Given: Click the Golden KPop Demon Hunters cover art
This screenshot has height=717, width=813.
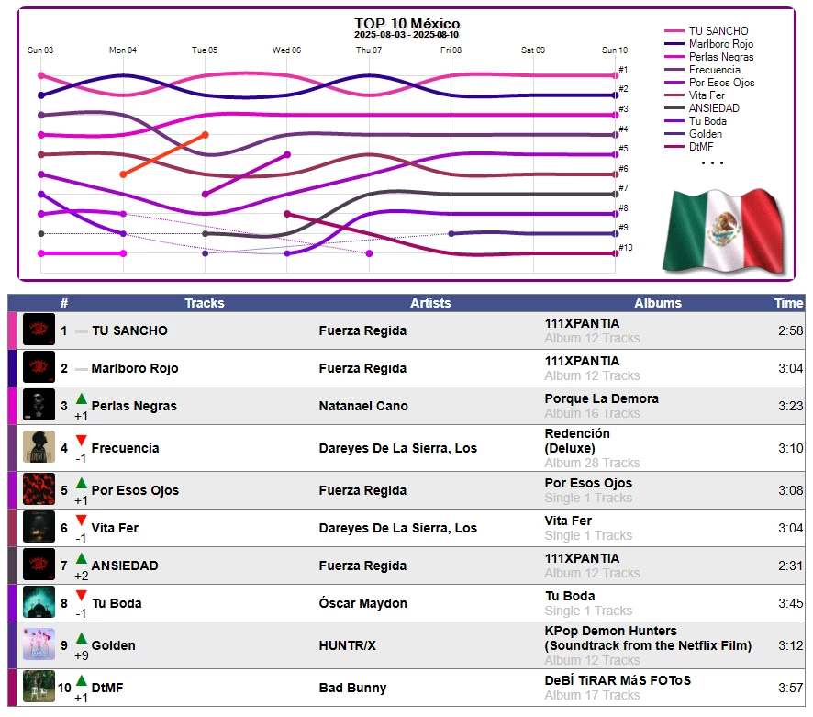Looking at the screenshot, I should click(39, 644).
